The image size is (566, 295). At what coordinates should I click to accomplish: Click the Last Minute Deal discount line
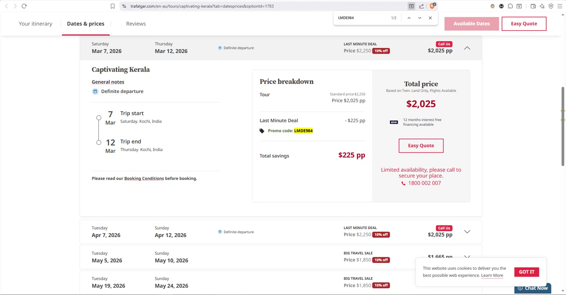point(312,121)
